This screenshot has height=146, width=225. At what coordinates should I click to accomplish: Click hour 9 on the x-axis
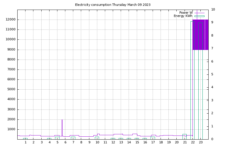point(89,142)
